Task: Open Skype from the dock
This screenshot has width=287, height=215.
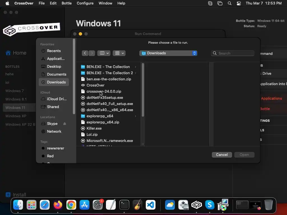Action: tap(210, 205)
